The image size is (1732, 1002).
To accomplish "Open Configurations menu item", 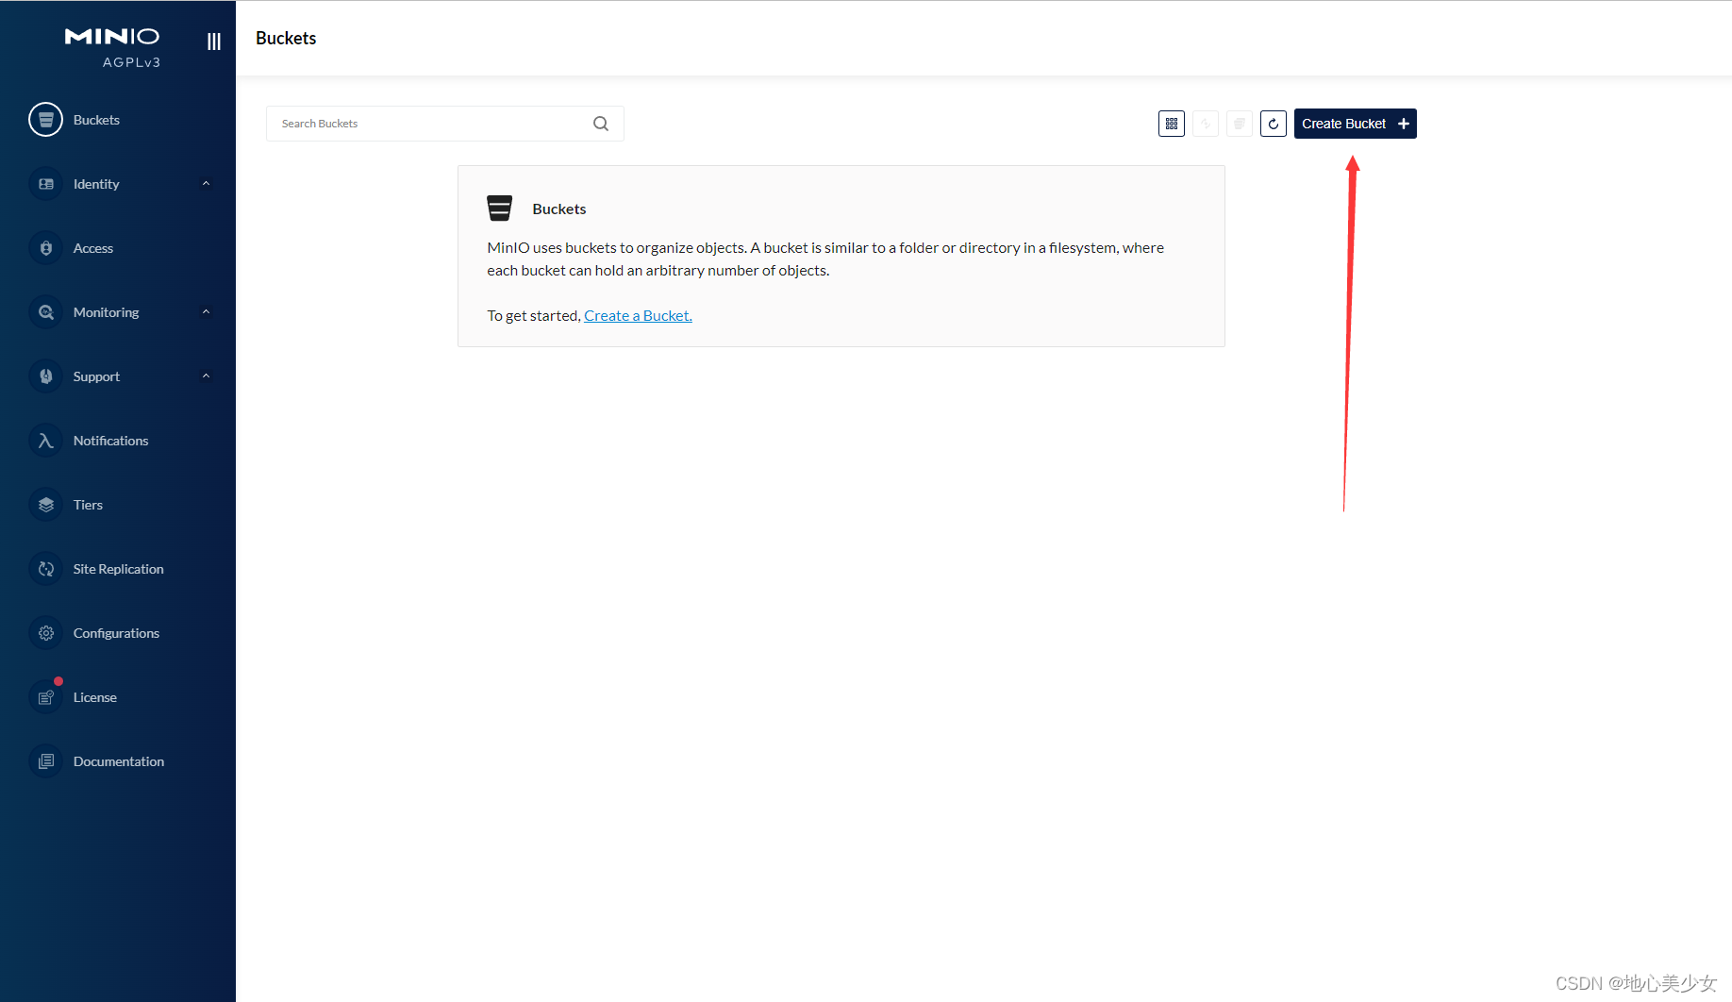I will (118, 633).
